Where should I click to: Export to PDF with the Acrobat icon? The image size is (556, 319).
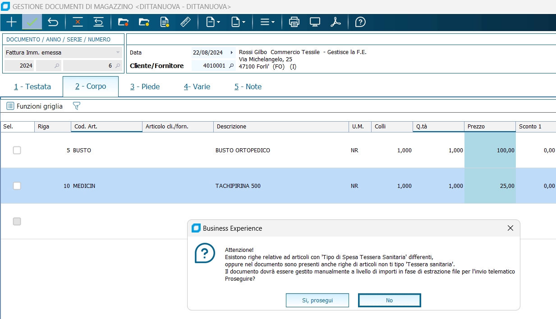click(335, 22)
